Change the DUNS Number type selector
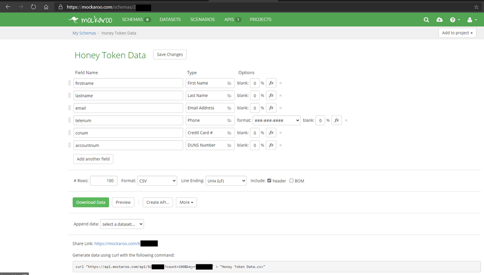Image resolution: width=484 pixels, height=275 pixels. pos(210,145)
